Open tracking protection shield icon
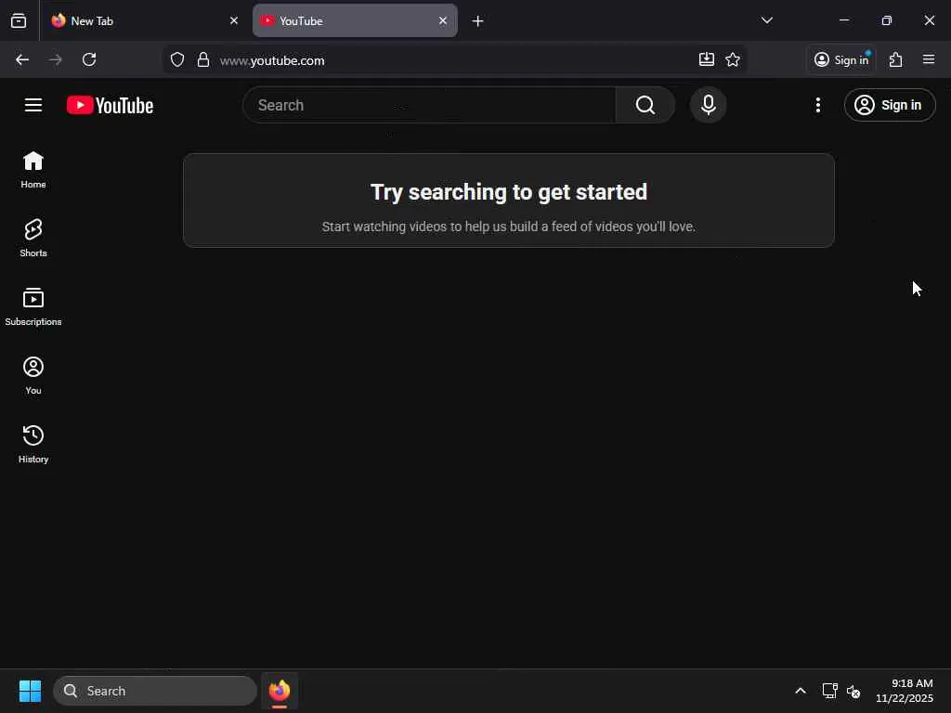Viewport: 951px width, 713px height. [x=177, y=60]
